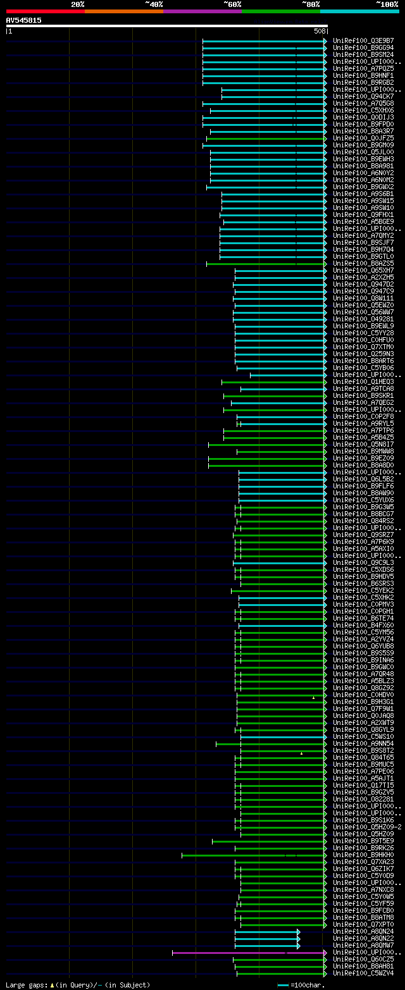The height and width of the screenshot is (990, 405).
Task: Click the purple alignment bar near the bottom
Action: [249, 953]
